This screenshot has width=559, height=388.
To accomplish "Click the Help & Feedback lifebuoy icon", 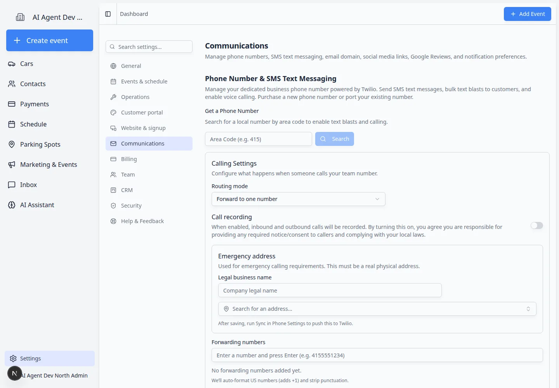I will click(x=113, y=221).
